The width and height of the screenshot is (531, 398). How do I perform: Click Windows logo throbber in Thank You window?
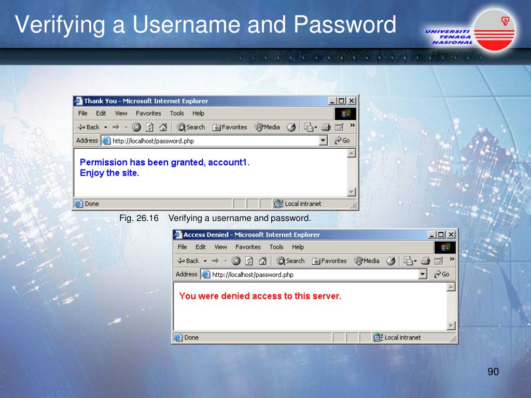click(345, 113)
